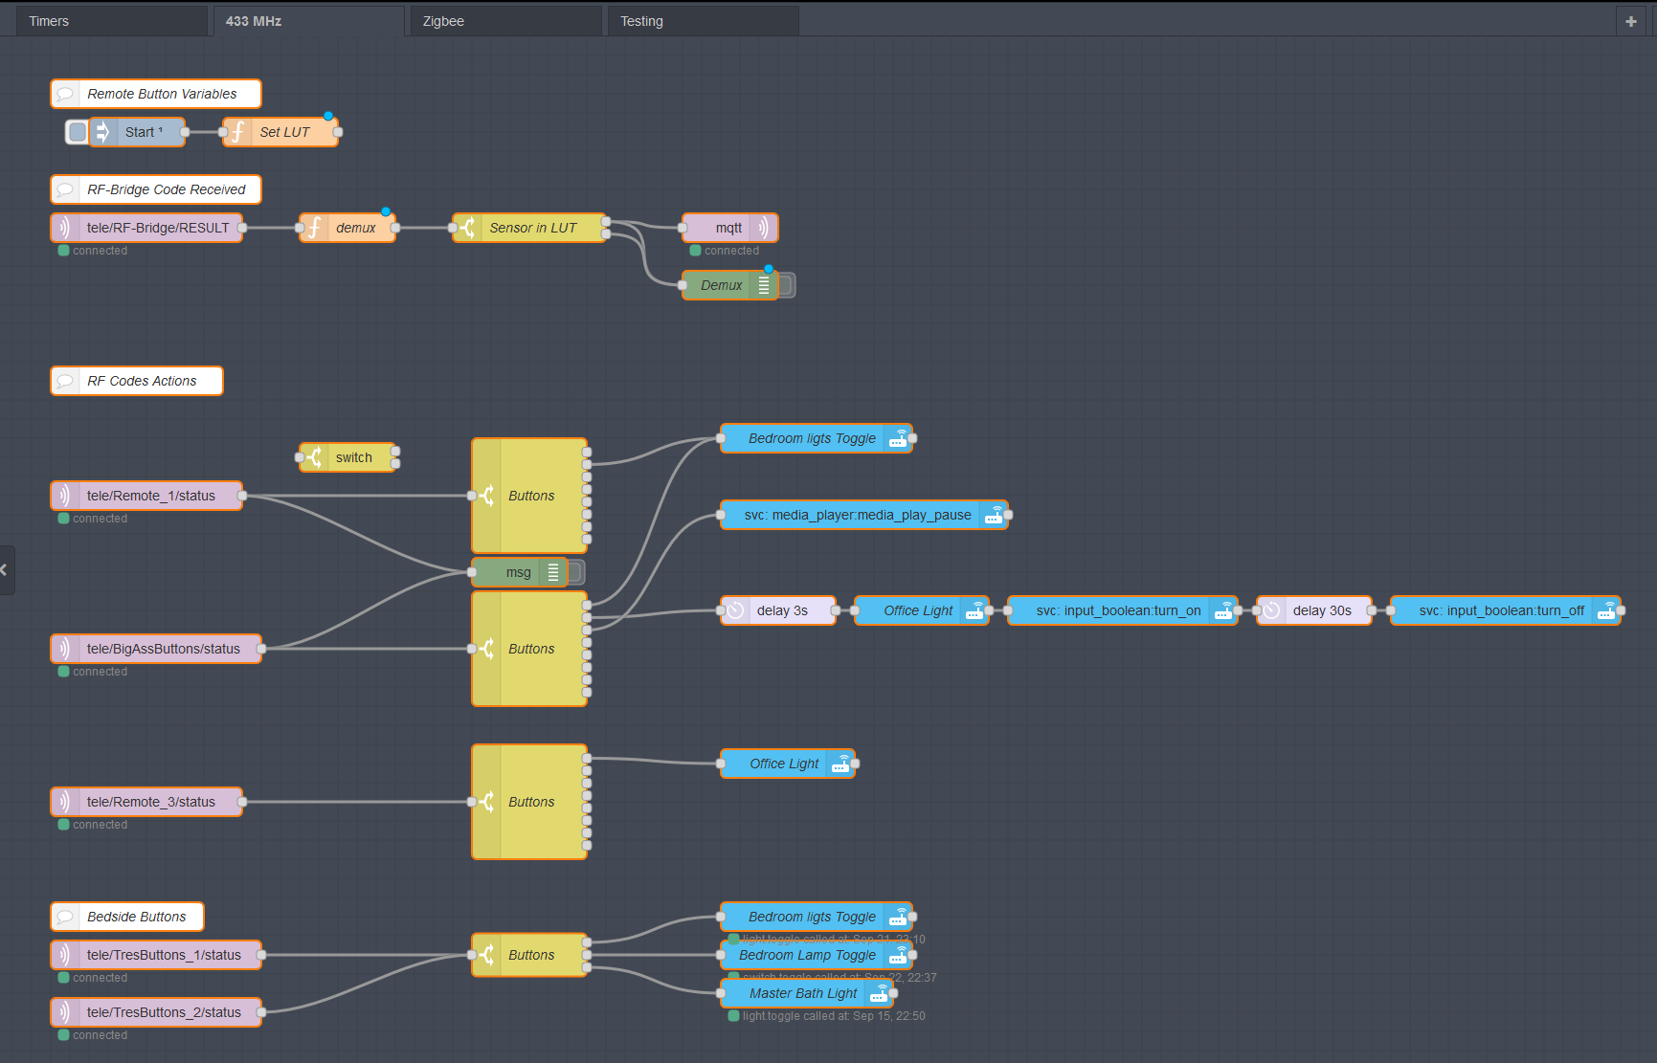The width and height of the screenshot is (1657, 1063).
Task: Select the Sensor in LUT switch icon
Action: tap(468, 228)
